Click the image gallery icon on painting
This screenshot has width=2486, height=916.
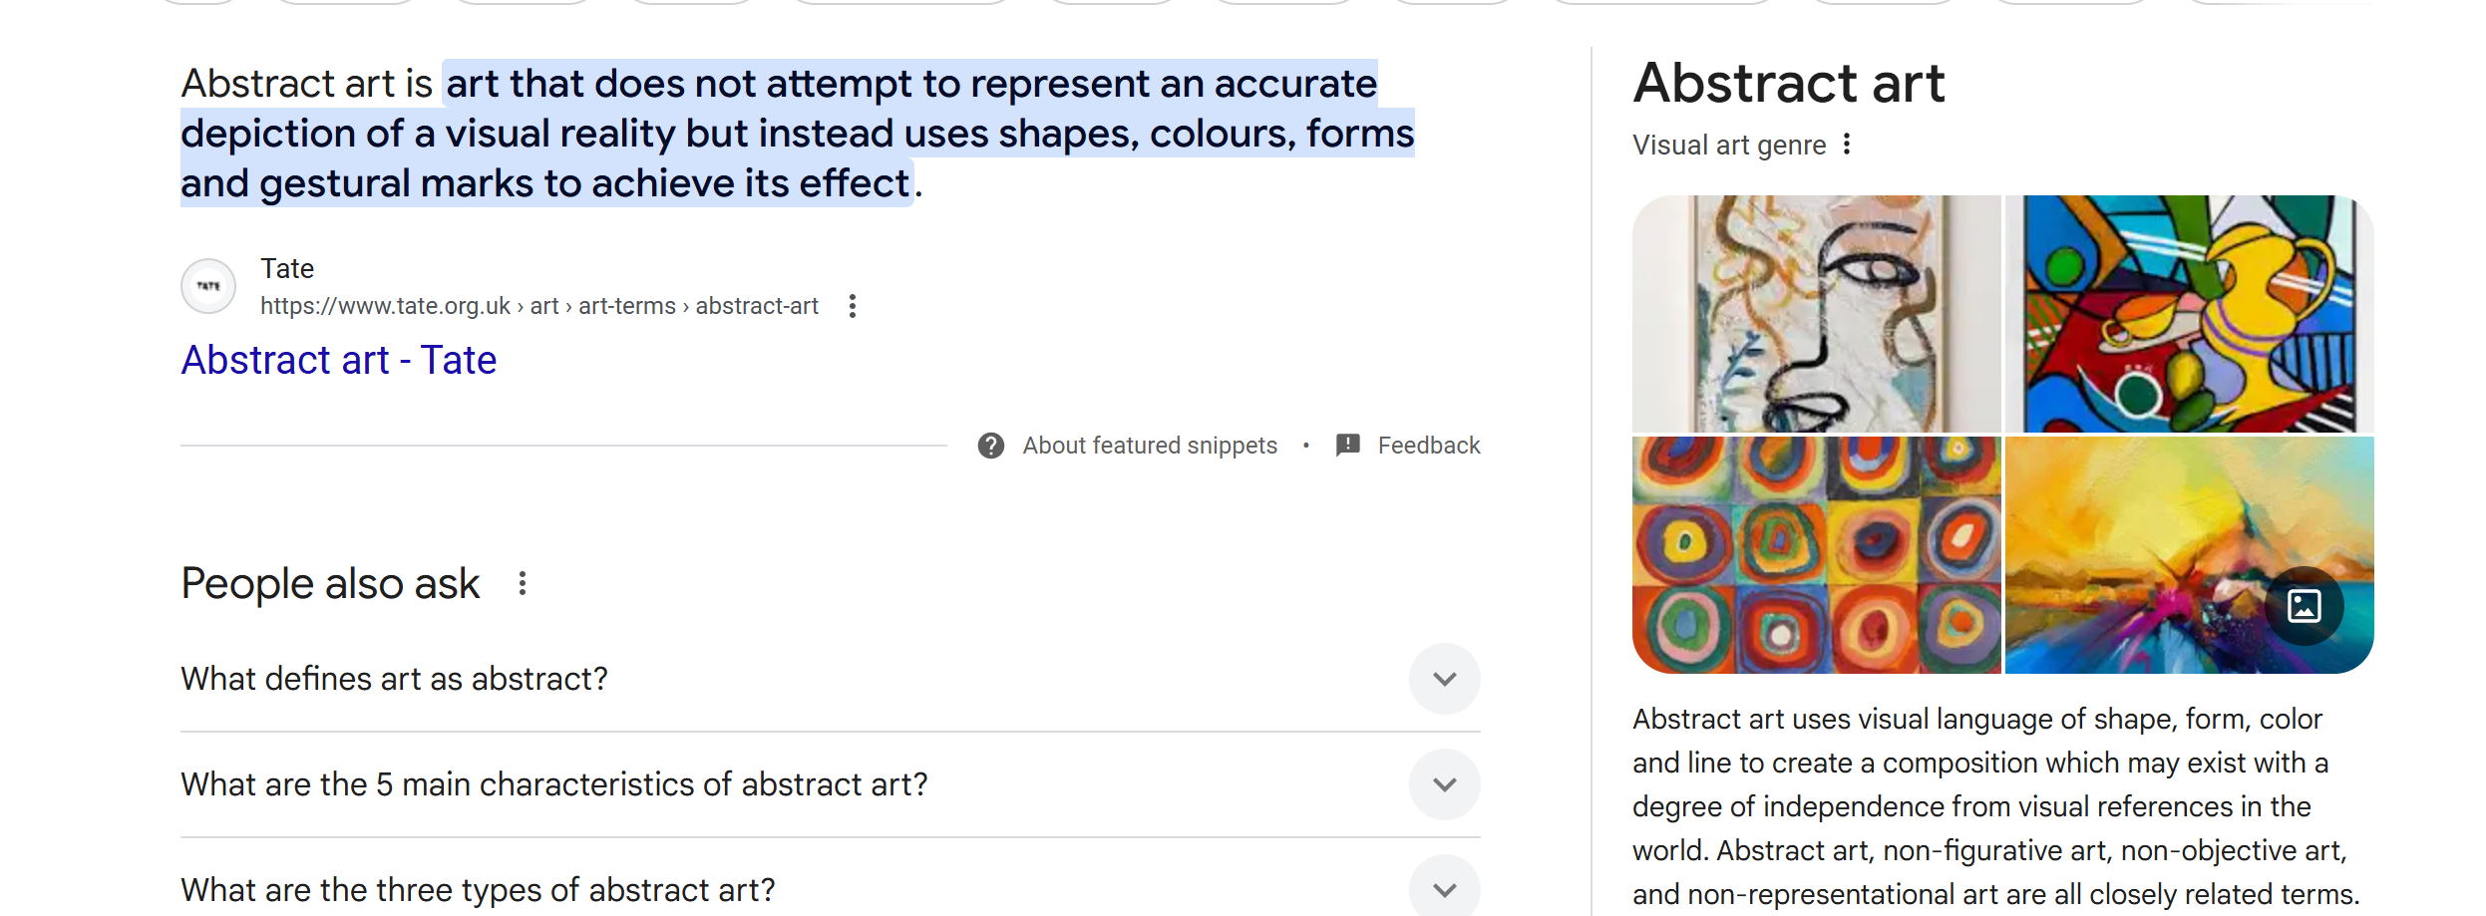coord(2304,606)
